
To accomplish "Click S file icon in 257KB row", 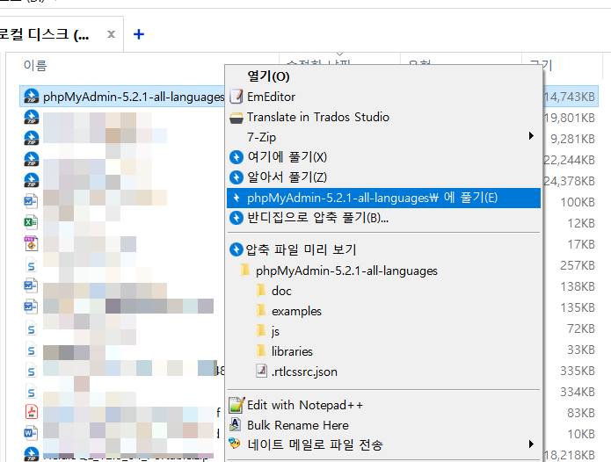I will (31, 264).
